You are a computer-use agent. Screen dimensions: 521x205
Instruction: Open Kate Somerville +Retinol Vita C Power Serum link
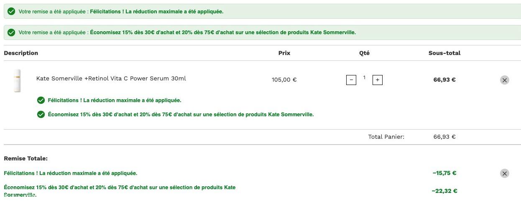click(111, 78)
